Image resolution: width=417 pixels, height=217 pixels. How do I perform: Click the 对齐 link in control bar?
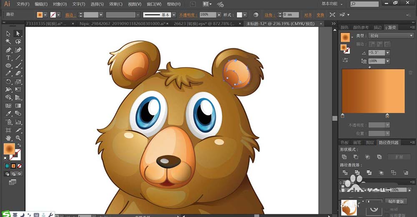pos(308,15)
